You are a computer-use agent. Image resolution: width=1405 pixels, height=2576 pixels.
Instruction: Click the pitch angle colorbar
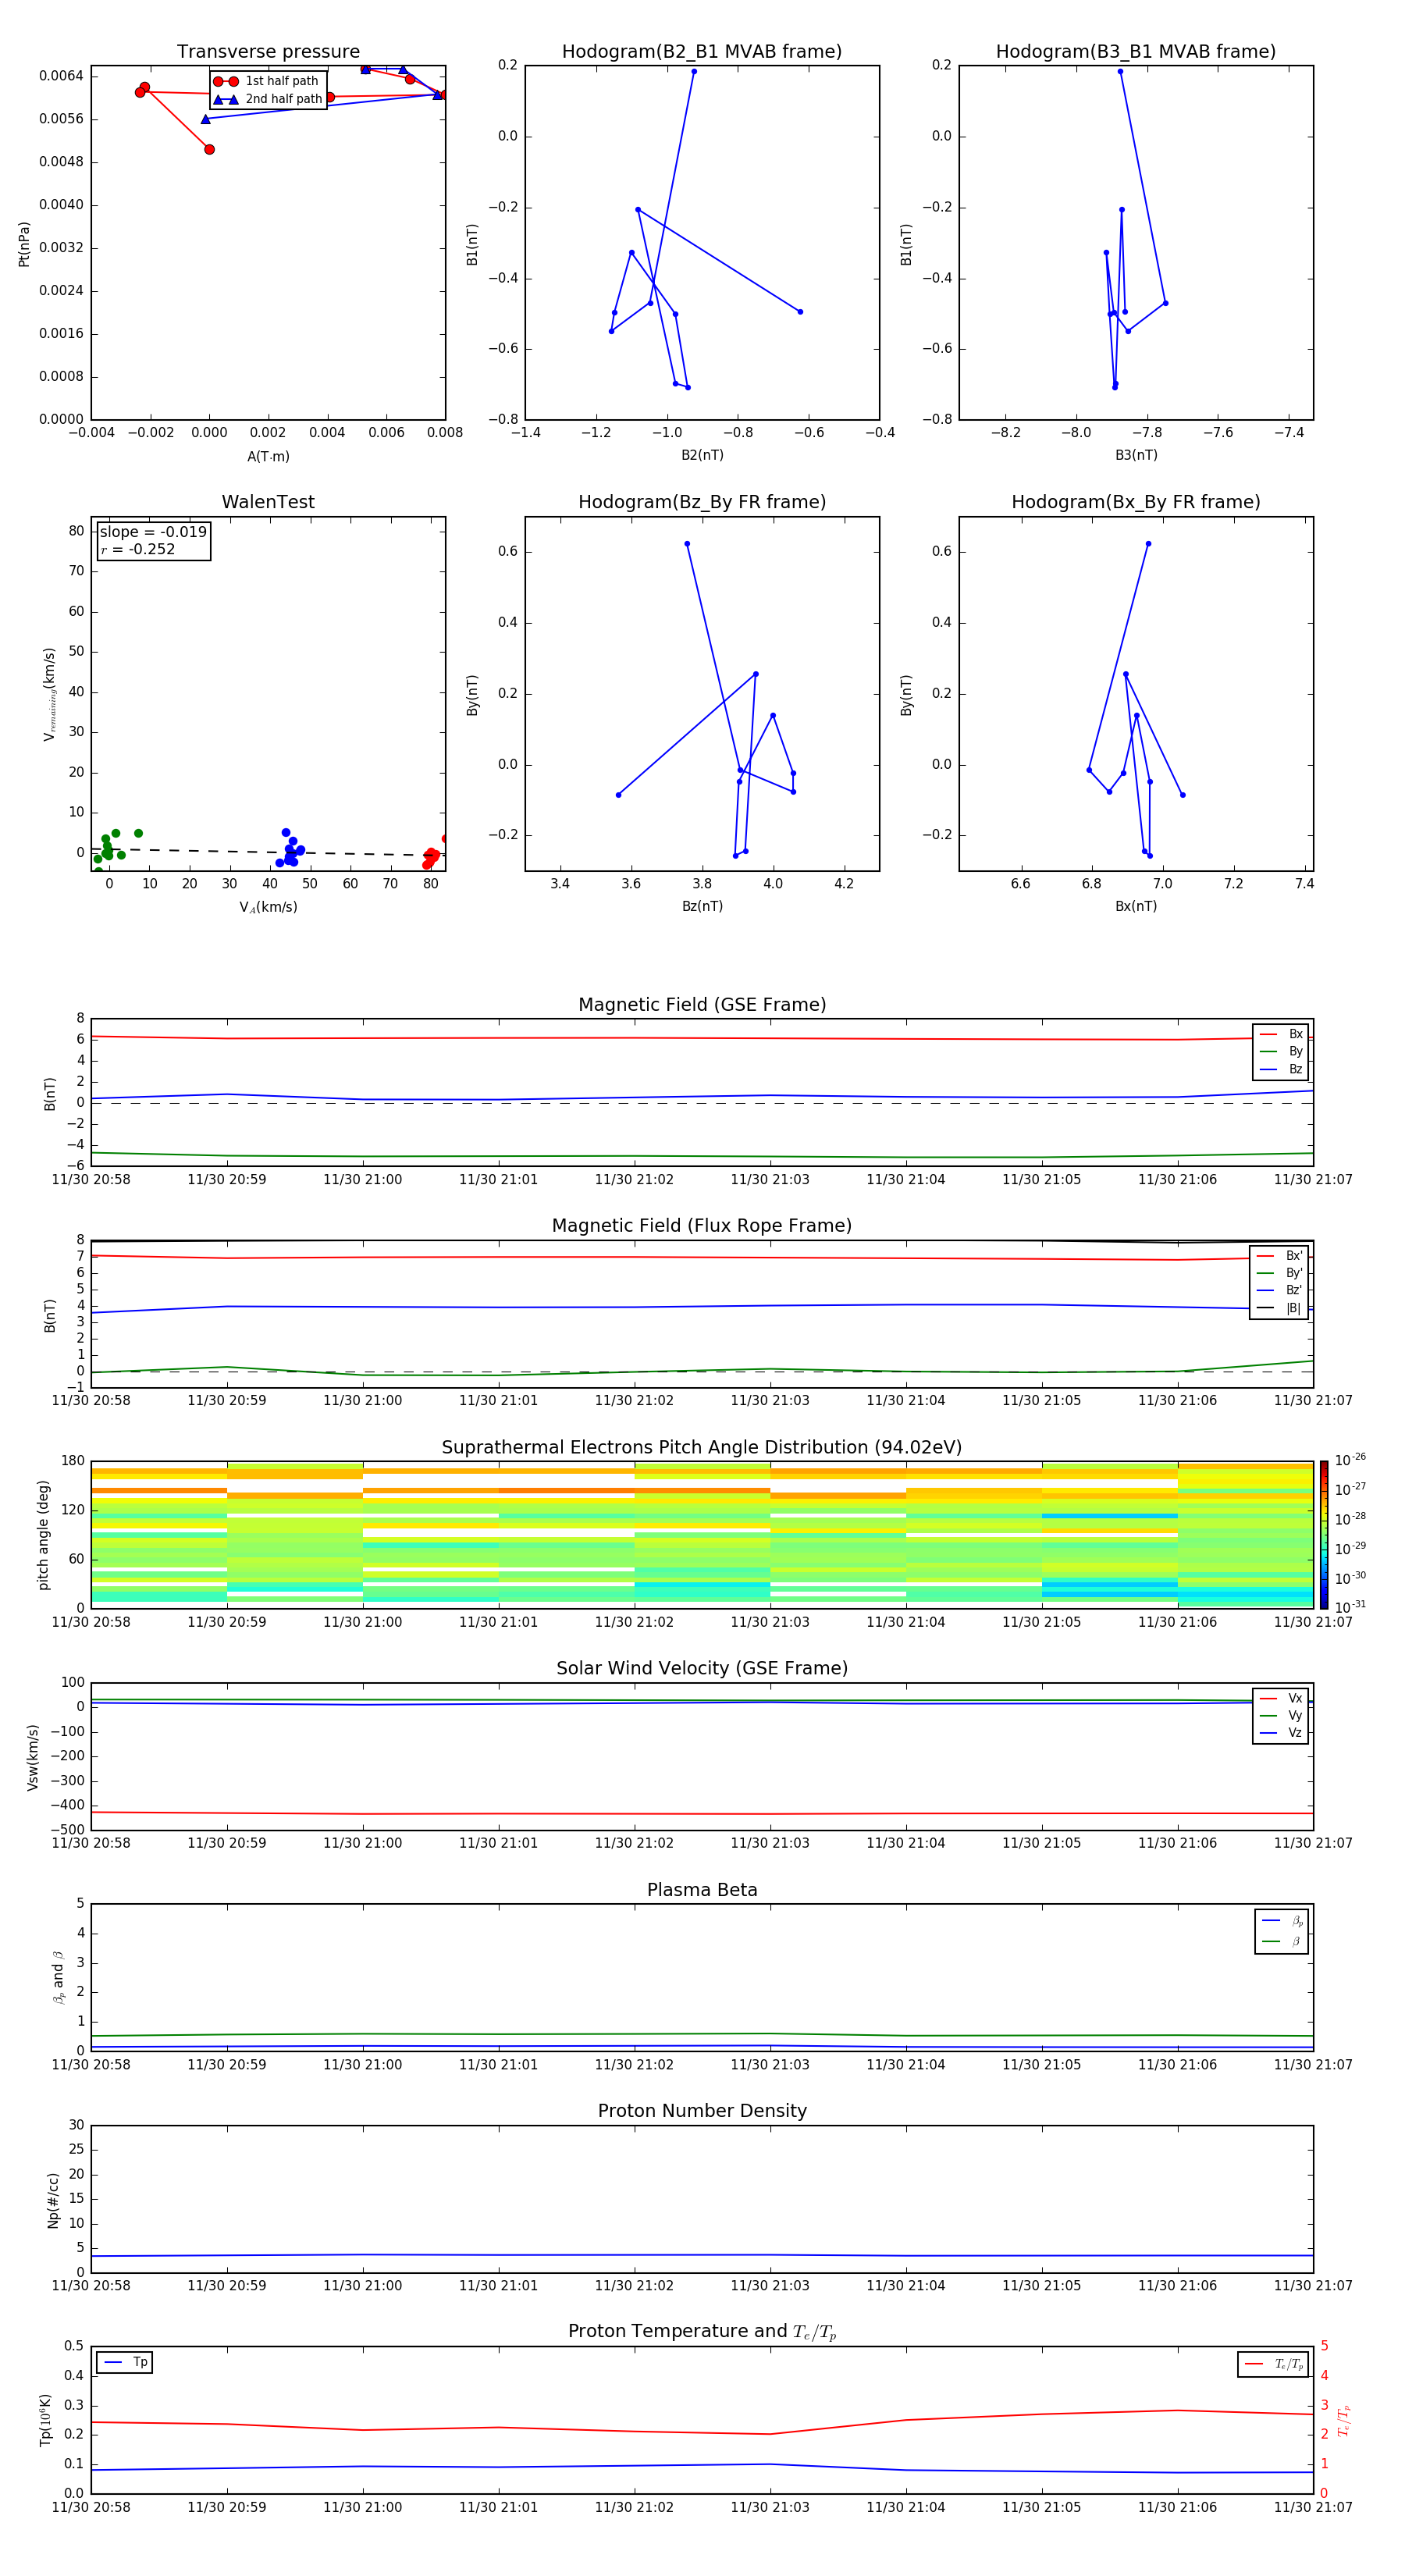pyautogui.click(x=1324, y=1534)
